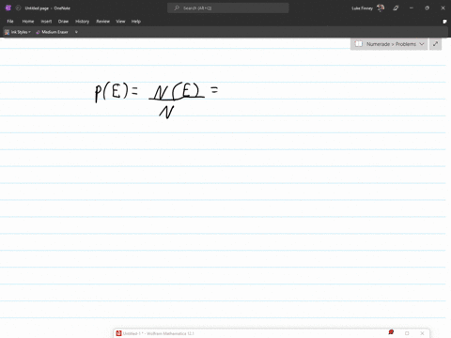Expand the quick toolbar customize arrow
Viewport: 451px width, 338px height.
pyautogui.click(x=76, y=32)
